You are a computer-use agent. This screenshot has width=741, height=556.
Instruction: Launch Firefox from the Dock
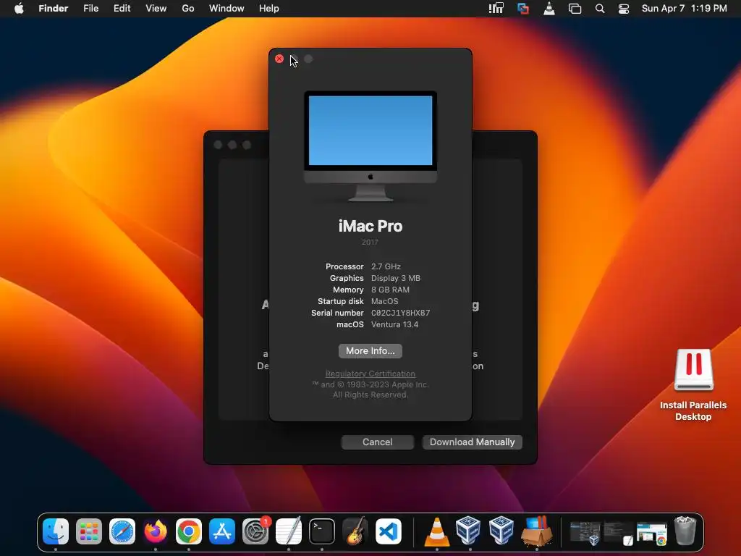point(156,531)
